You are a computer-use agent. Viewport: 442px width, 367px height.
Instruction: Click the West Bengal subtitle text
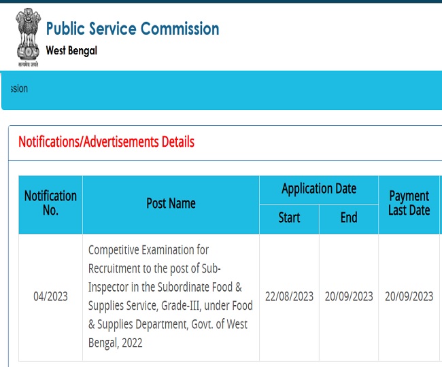71,51
